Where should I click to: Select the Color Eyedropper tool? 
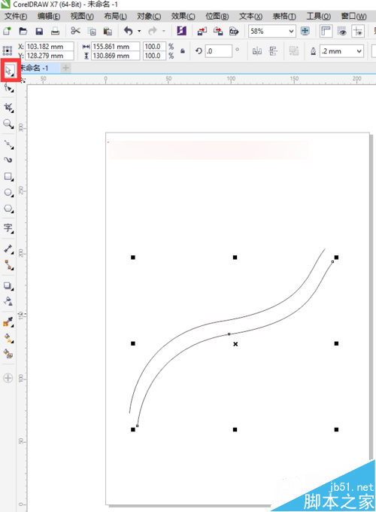pos(8,322)
